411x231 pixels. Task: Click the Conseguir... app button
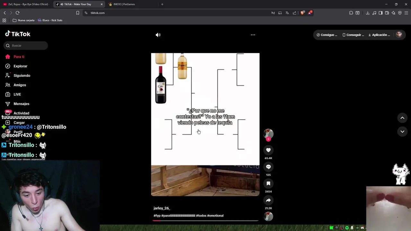353,35
